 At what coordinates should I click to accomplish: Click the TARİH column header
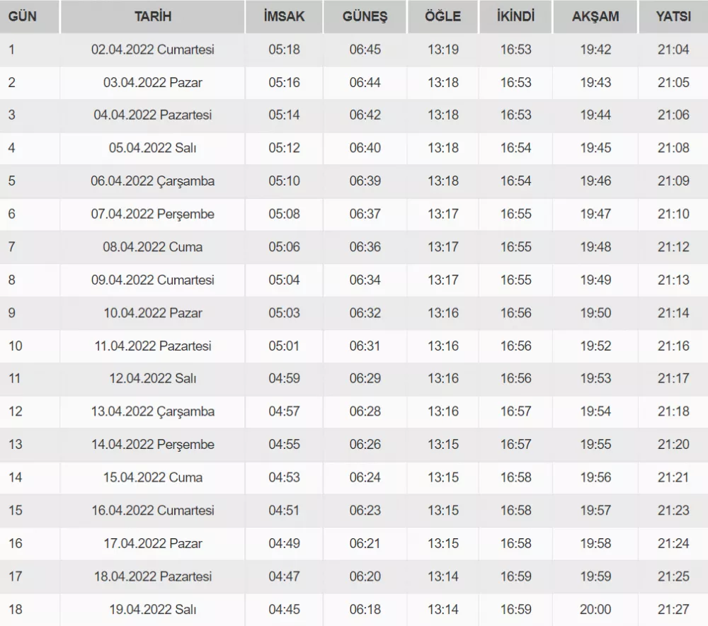coord(153,16)
